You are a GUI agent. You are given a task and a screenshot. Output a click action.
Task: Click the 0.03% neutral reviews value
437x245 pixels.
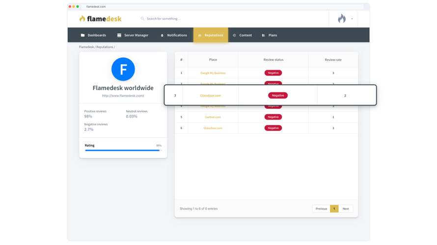pyautogui.click(x=132, y=116)
